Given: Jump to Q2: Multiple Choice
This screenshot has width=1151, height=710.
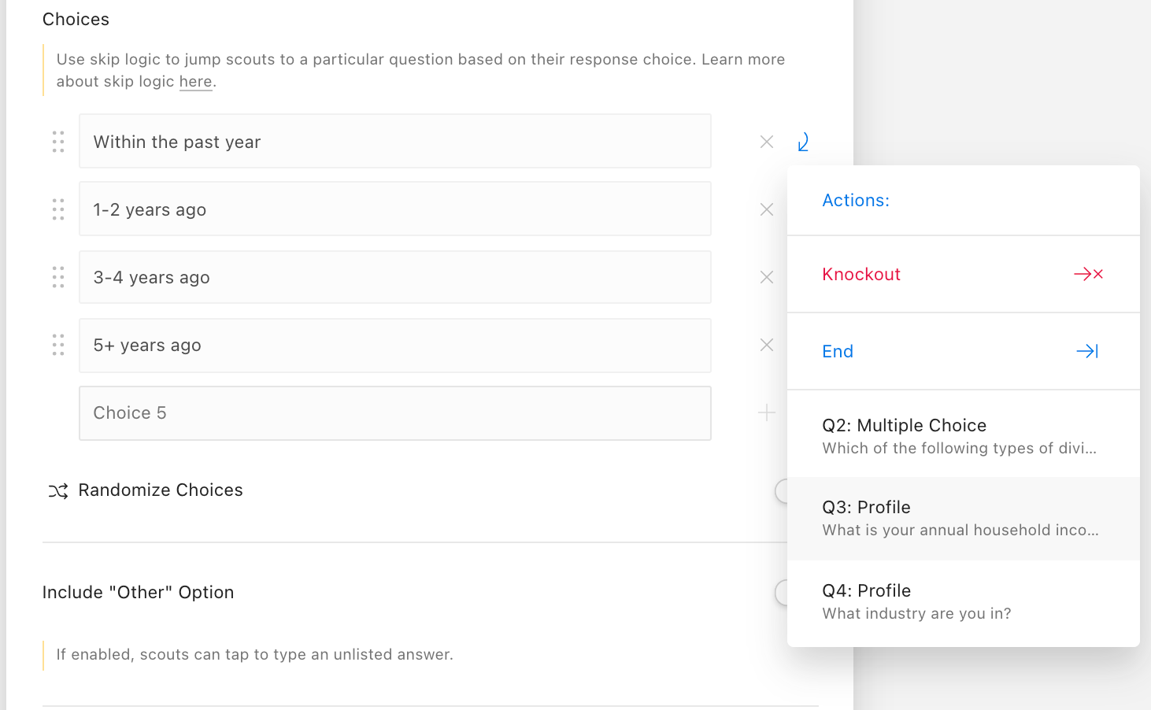Looking at the screenshot, I should pos(964,435).
